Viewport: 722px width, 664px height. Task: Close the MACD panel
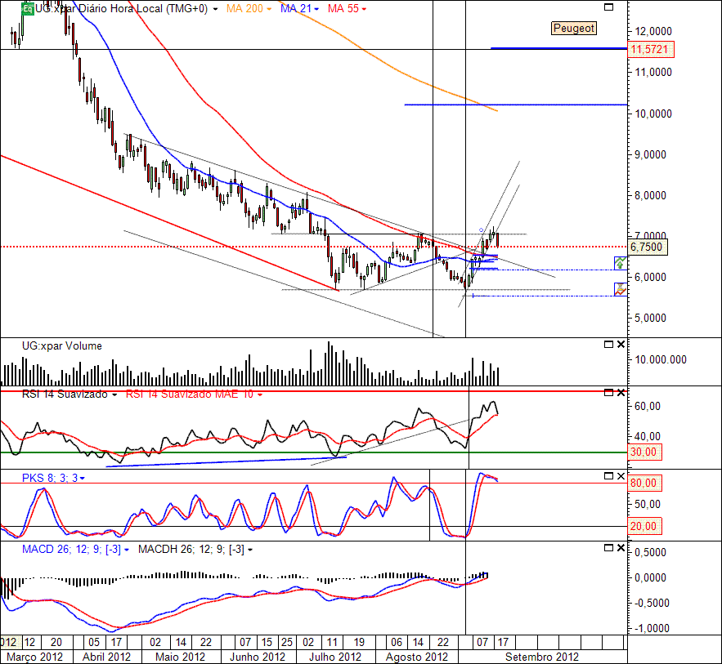click(621, 548)
